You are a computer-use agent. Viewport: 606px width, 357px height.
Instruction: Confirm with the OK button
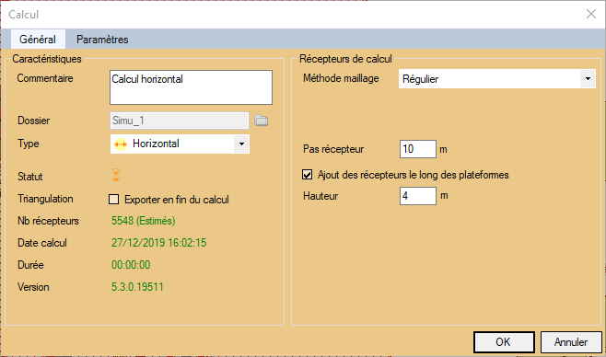click(x=504, y=342)
